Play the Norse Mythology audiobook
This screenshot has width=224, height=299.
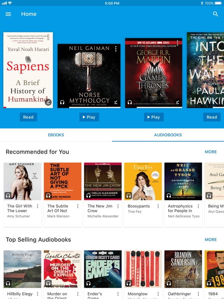point(89,117)
